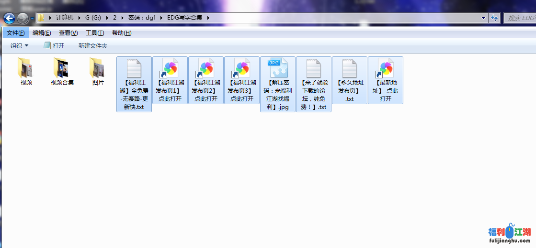Open the recent pages dropdown arrow
The height and width of the screenshot is (248, 536).
32,18
